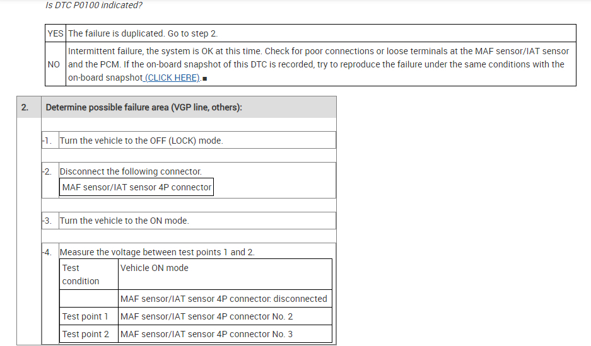This screenshot has height=346, width=591.
Task: Click the "4P connector: disconnected" cell
Action: (x=225, y=299)
